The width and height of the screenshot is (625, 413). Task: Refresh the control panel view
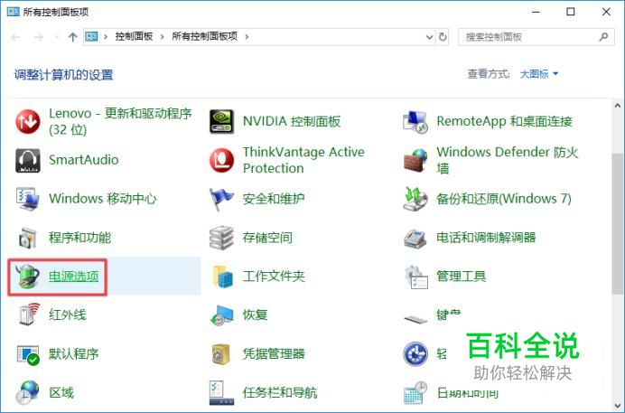pyautogui.click(x=443, y=37)
